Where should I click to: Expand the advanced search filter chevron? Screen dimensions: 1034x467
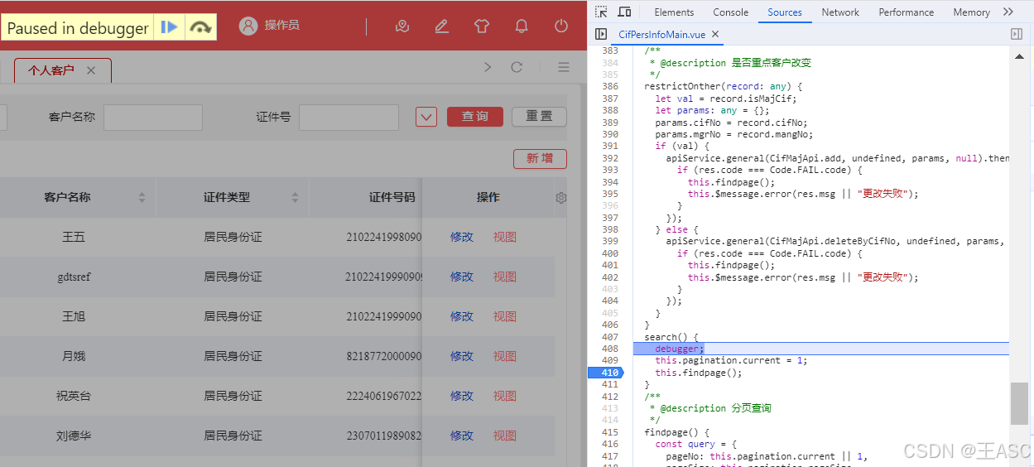[426, 117]
